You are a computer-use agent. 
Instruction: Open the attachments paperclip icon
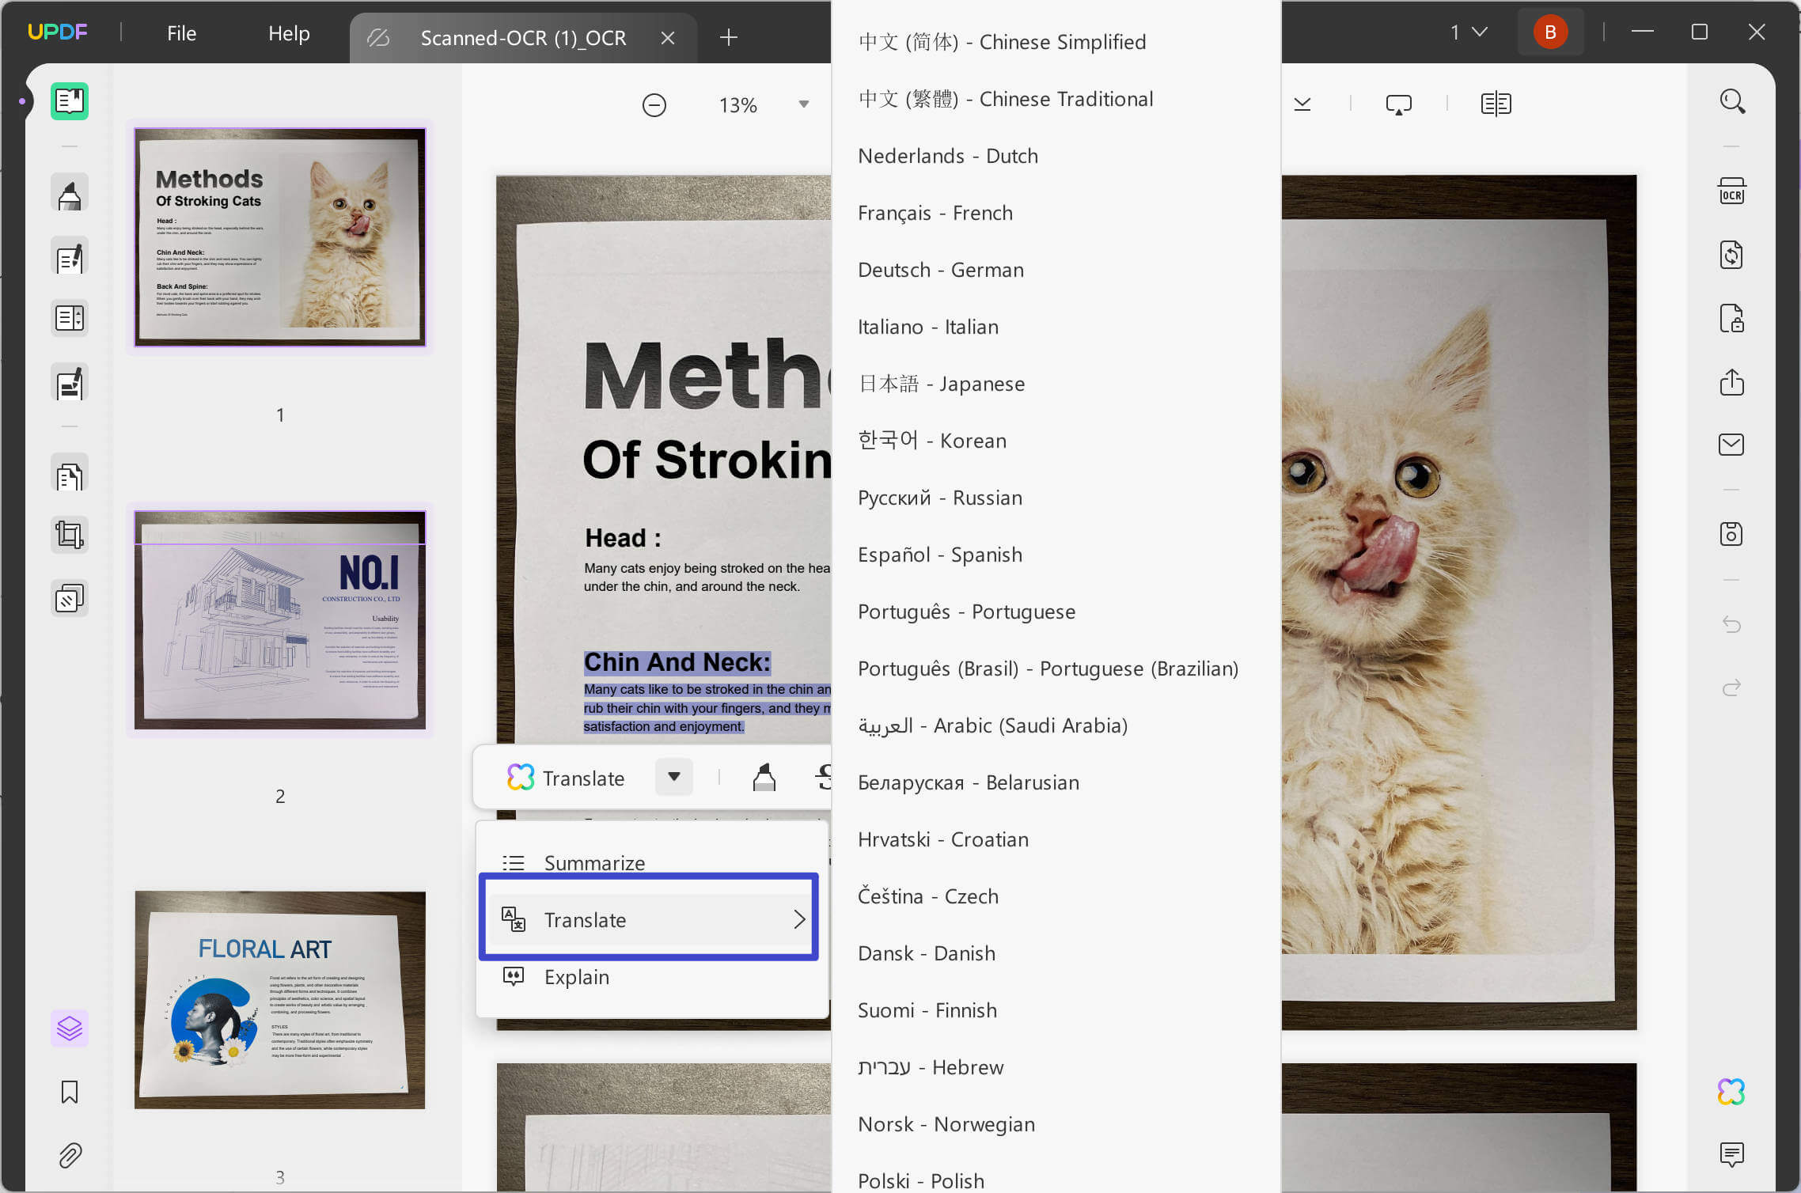coord(70,1155)
